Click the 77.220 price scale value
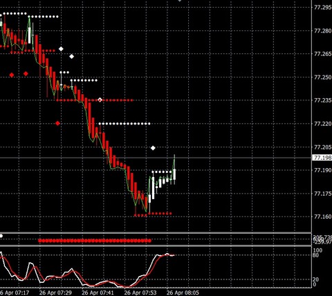This screenshot has height=296, width=332. [x=323, y=124]
